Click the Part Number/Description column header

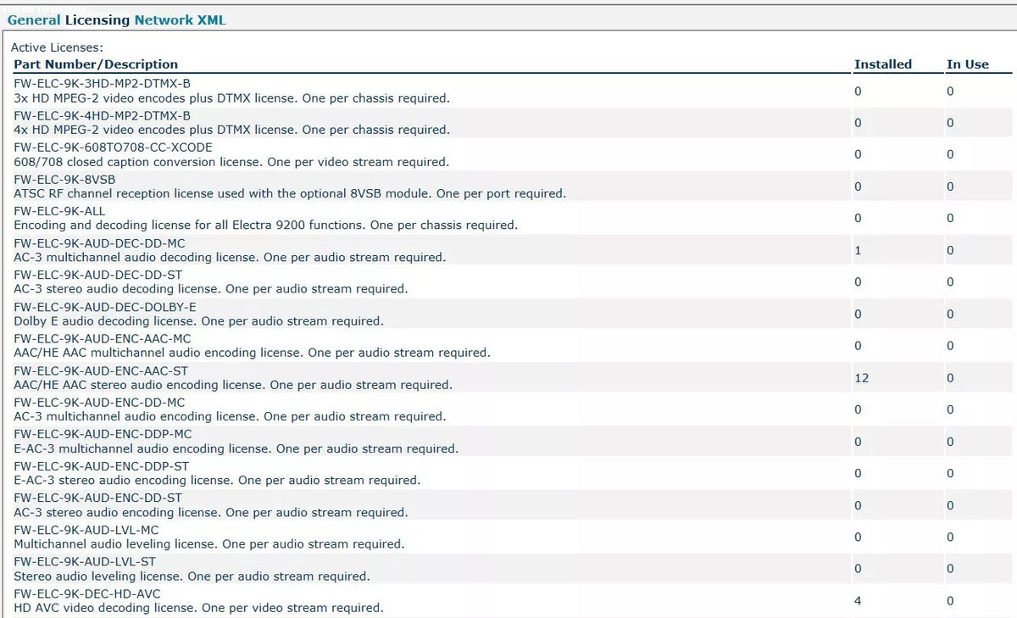click(x=96, y=64)
